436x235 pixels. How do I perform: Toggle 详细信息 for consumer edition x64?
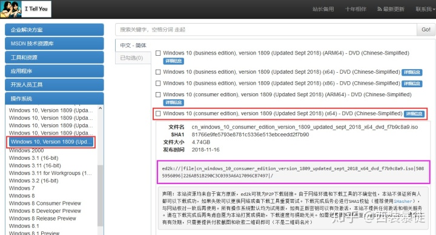[x=414, y=114]
